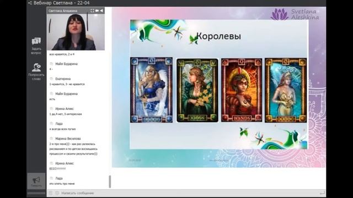This screenshot has width=353, height=198.
Task: Click the name 'Марина Веселова' in chat
Action: (68, 139)
